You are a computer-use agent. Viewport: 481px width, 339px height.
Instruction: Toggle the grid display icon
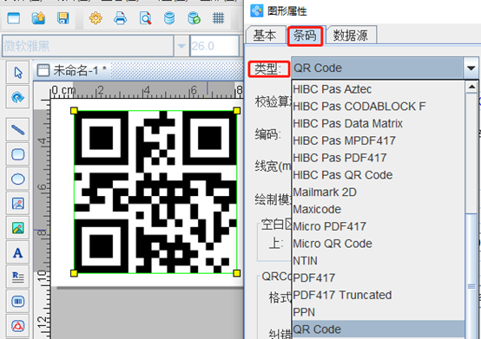pyautogui.click(x=219, y=18)
